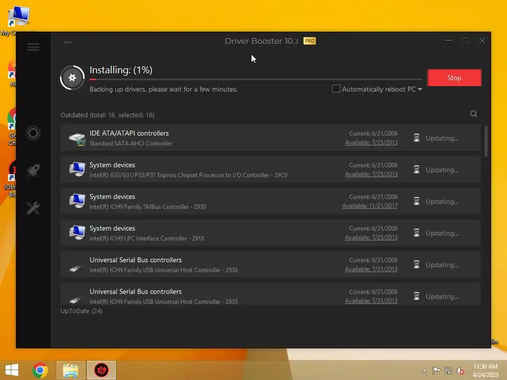This screenshot has width=507, height=380.
Task: Click Current: 6/21/2006 in the SMBus Controller row
Action: point(373,197)
